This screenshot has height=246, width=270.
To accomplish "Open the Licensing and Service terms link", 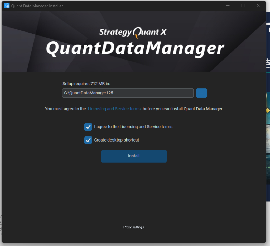I will coord(114,109).
